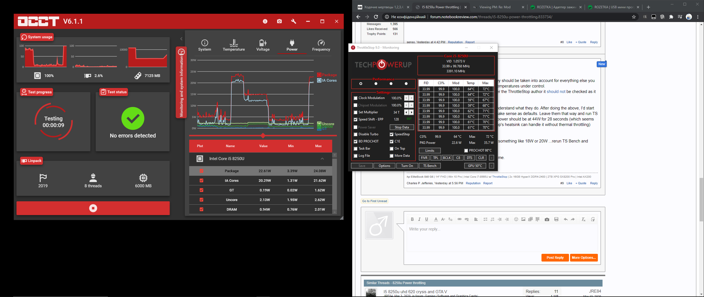Insert link in reply editor
Image resolution: width=704 pixels, height=297 pixels.
[459, 219]
